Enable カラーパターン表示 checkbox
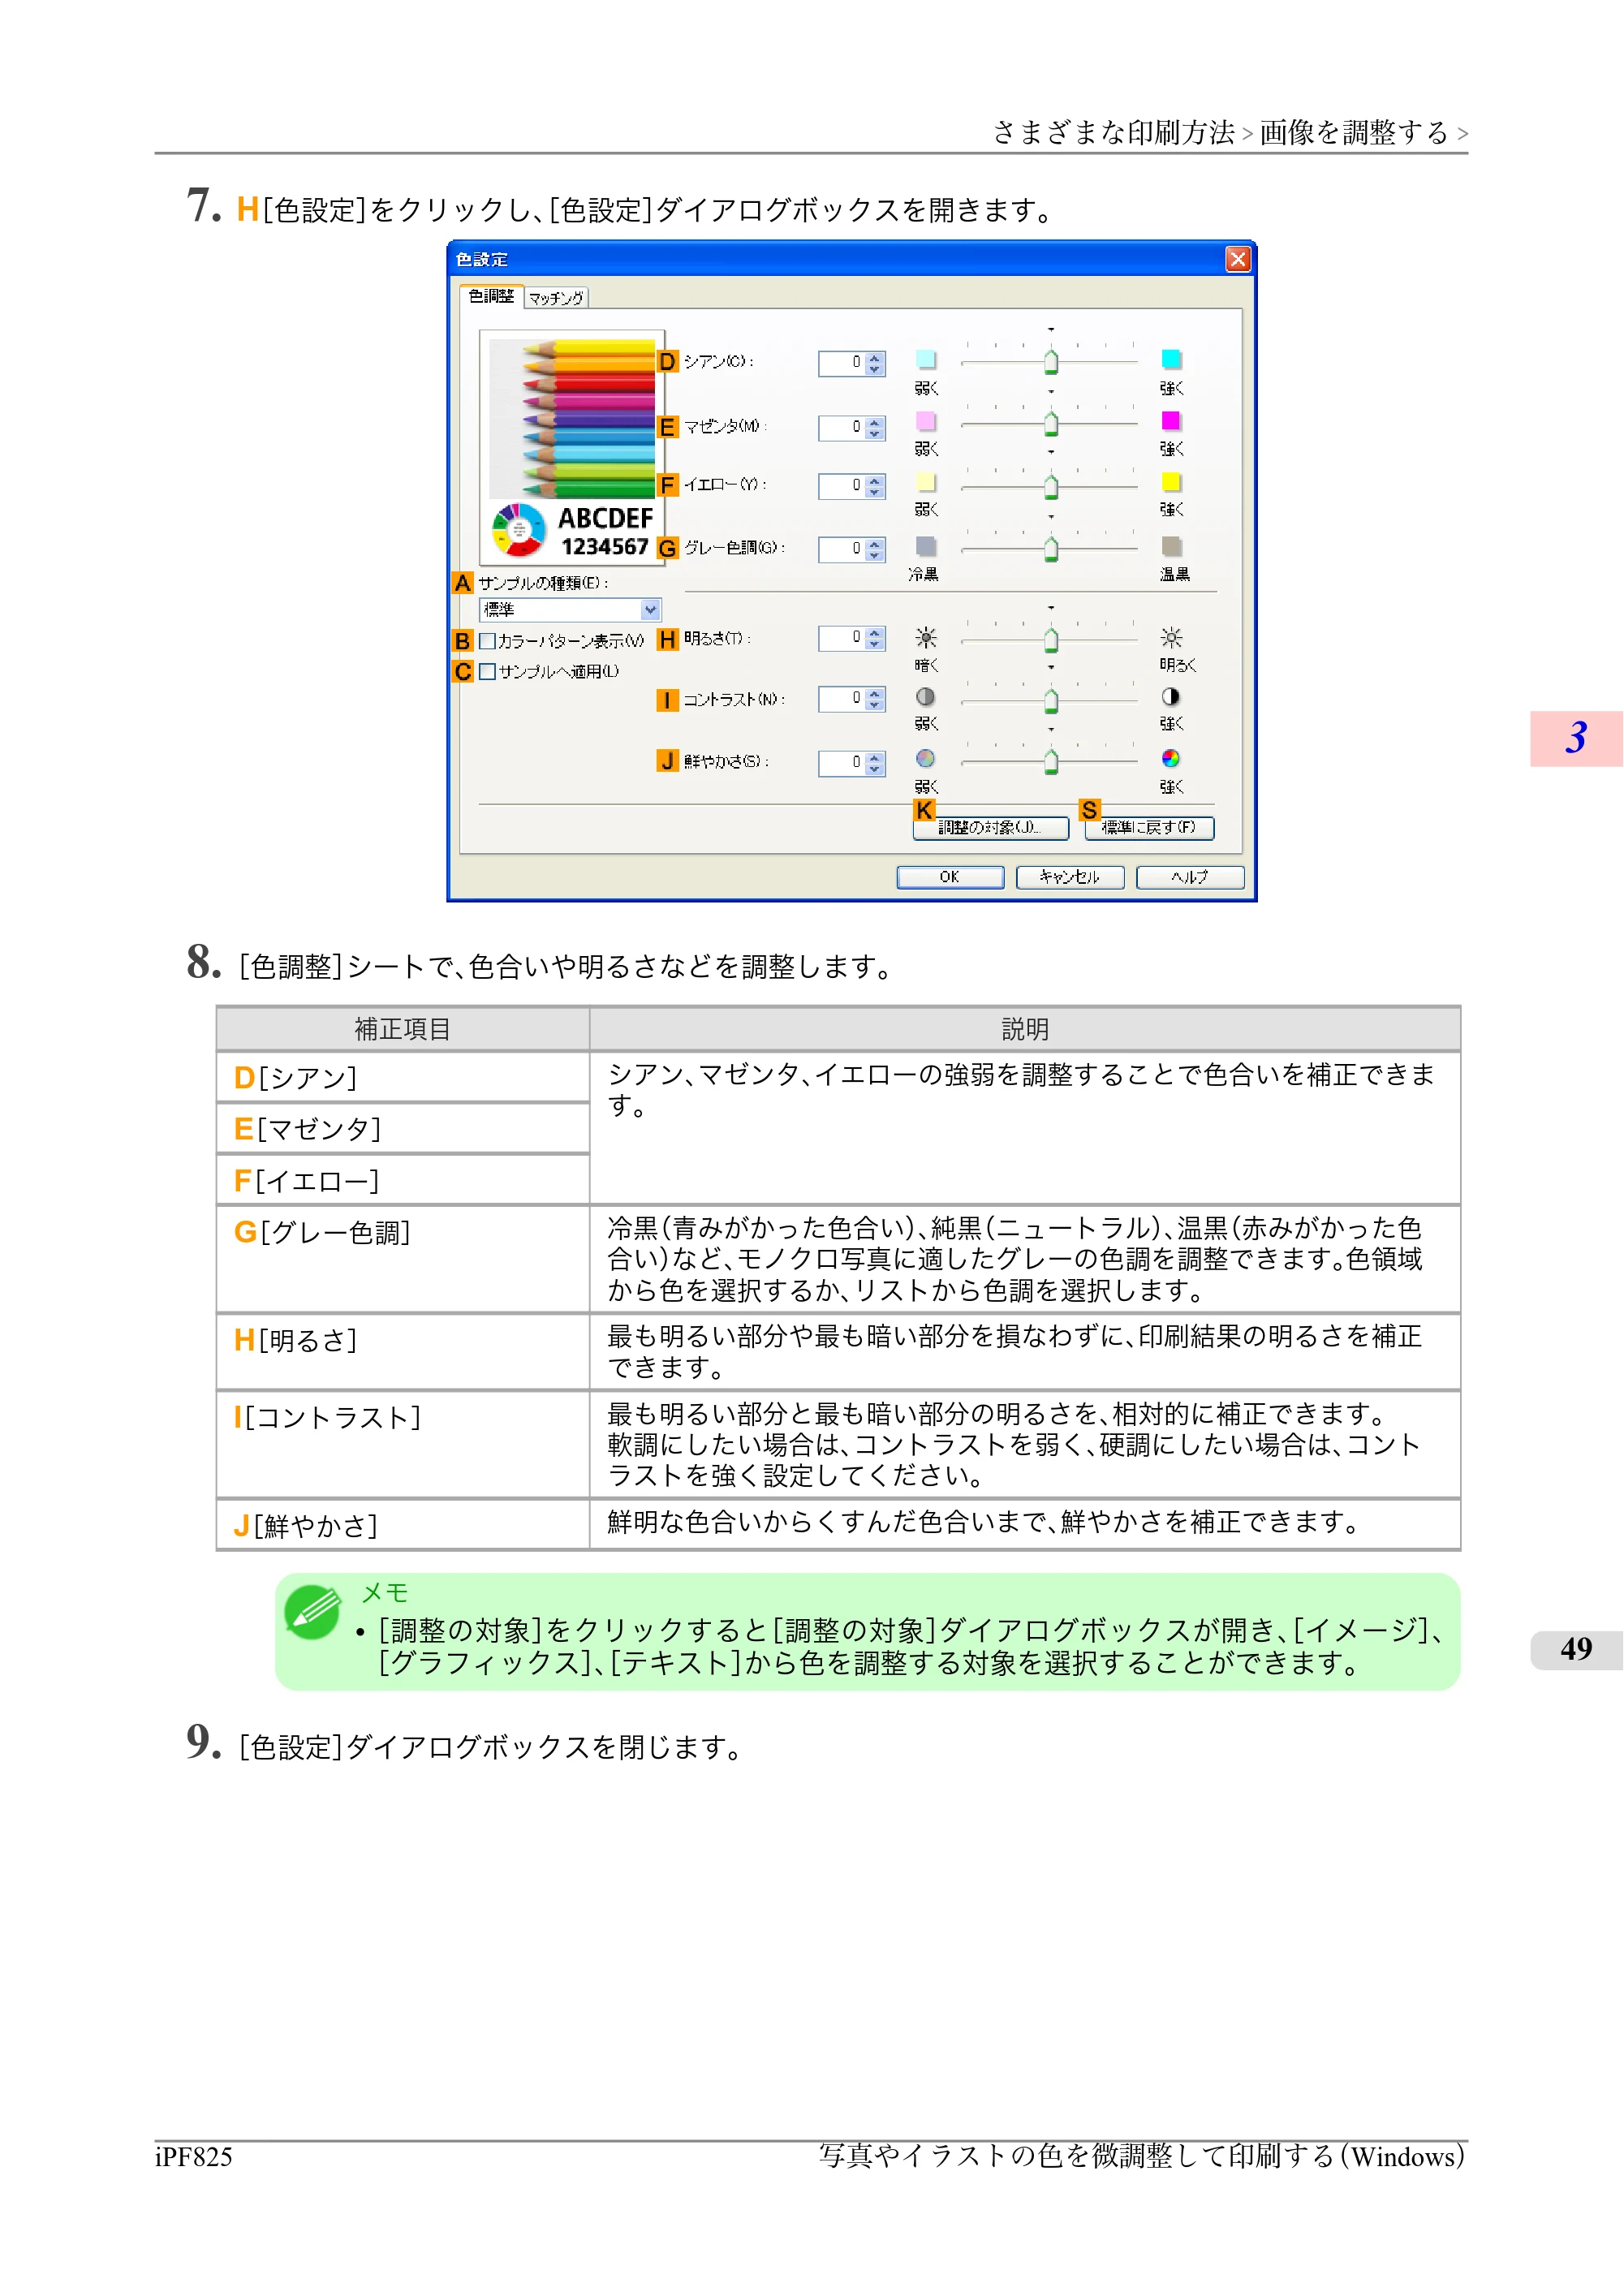Screen dimensions: 1624x2296 pyautogui.click(x=487, y=641)
